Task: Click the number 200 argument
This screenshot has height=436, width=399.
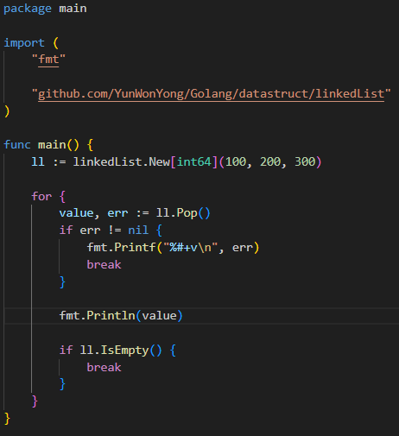Action: [x=270, y=161]
